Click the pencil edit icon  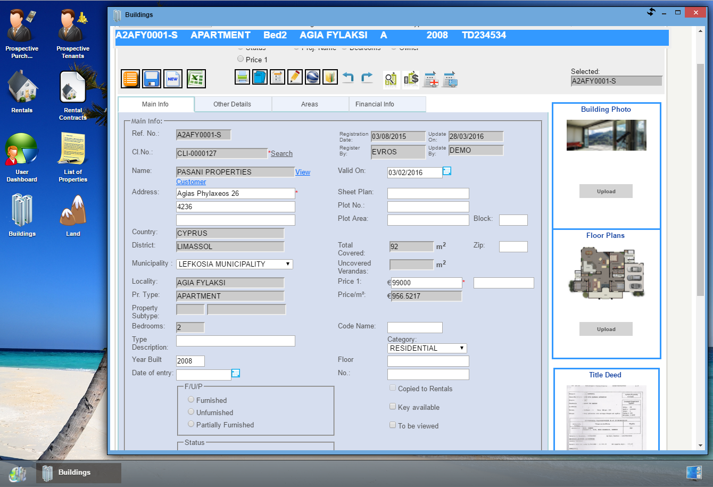(x=295, y=77)
